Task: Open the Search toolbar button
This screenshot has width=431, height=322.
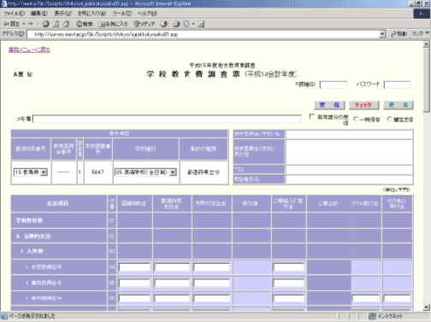Action: coord(85,24)
